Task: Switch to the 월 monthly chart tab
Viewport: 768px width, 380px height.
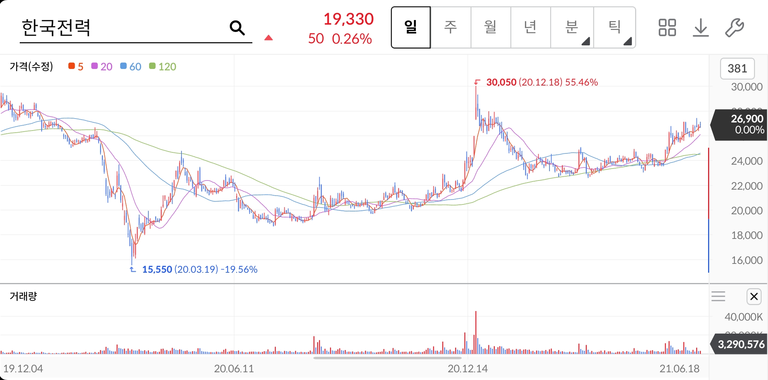Action: [x=491, y=27]
